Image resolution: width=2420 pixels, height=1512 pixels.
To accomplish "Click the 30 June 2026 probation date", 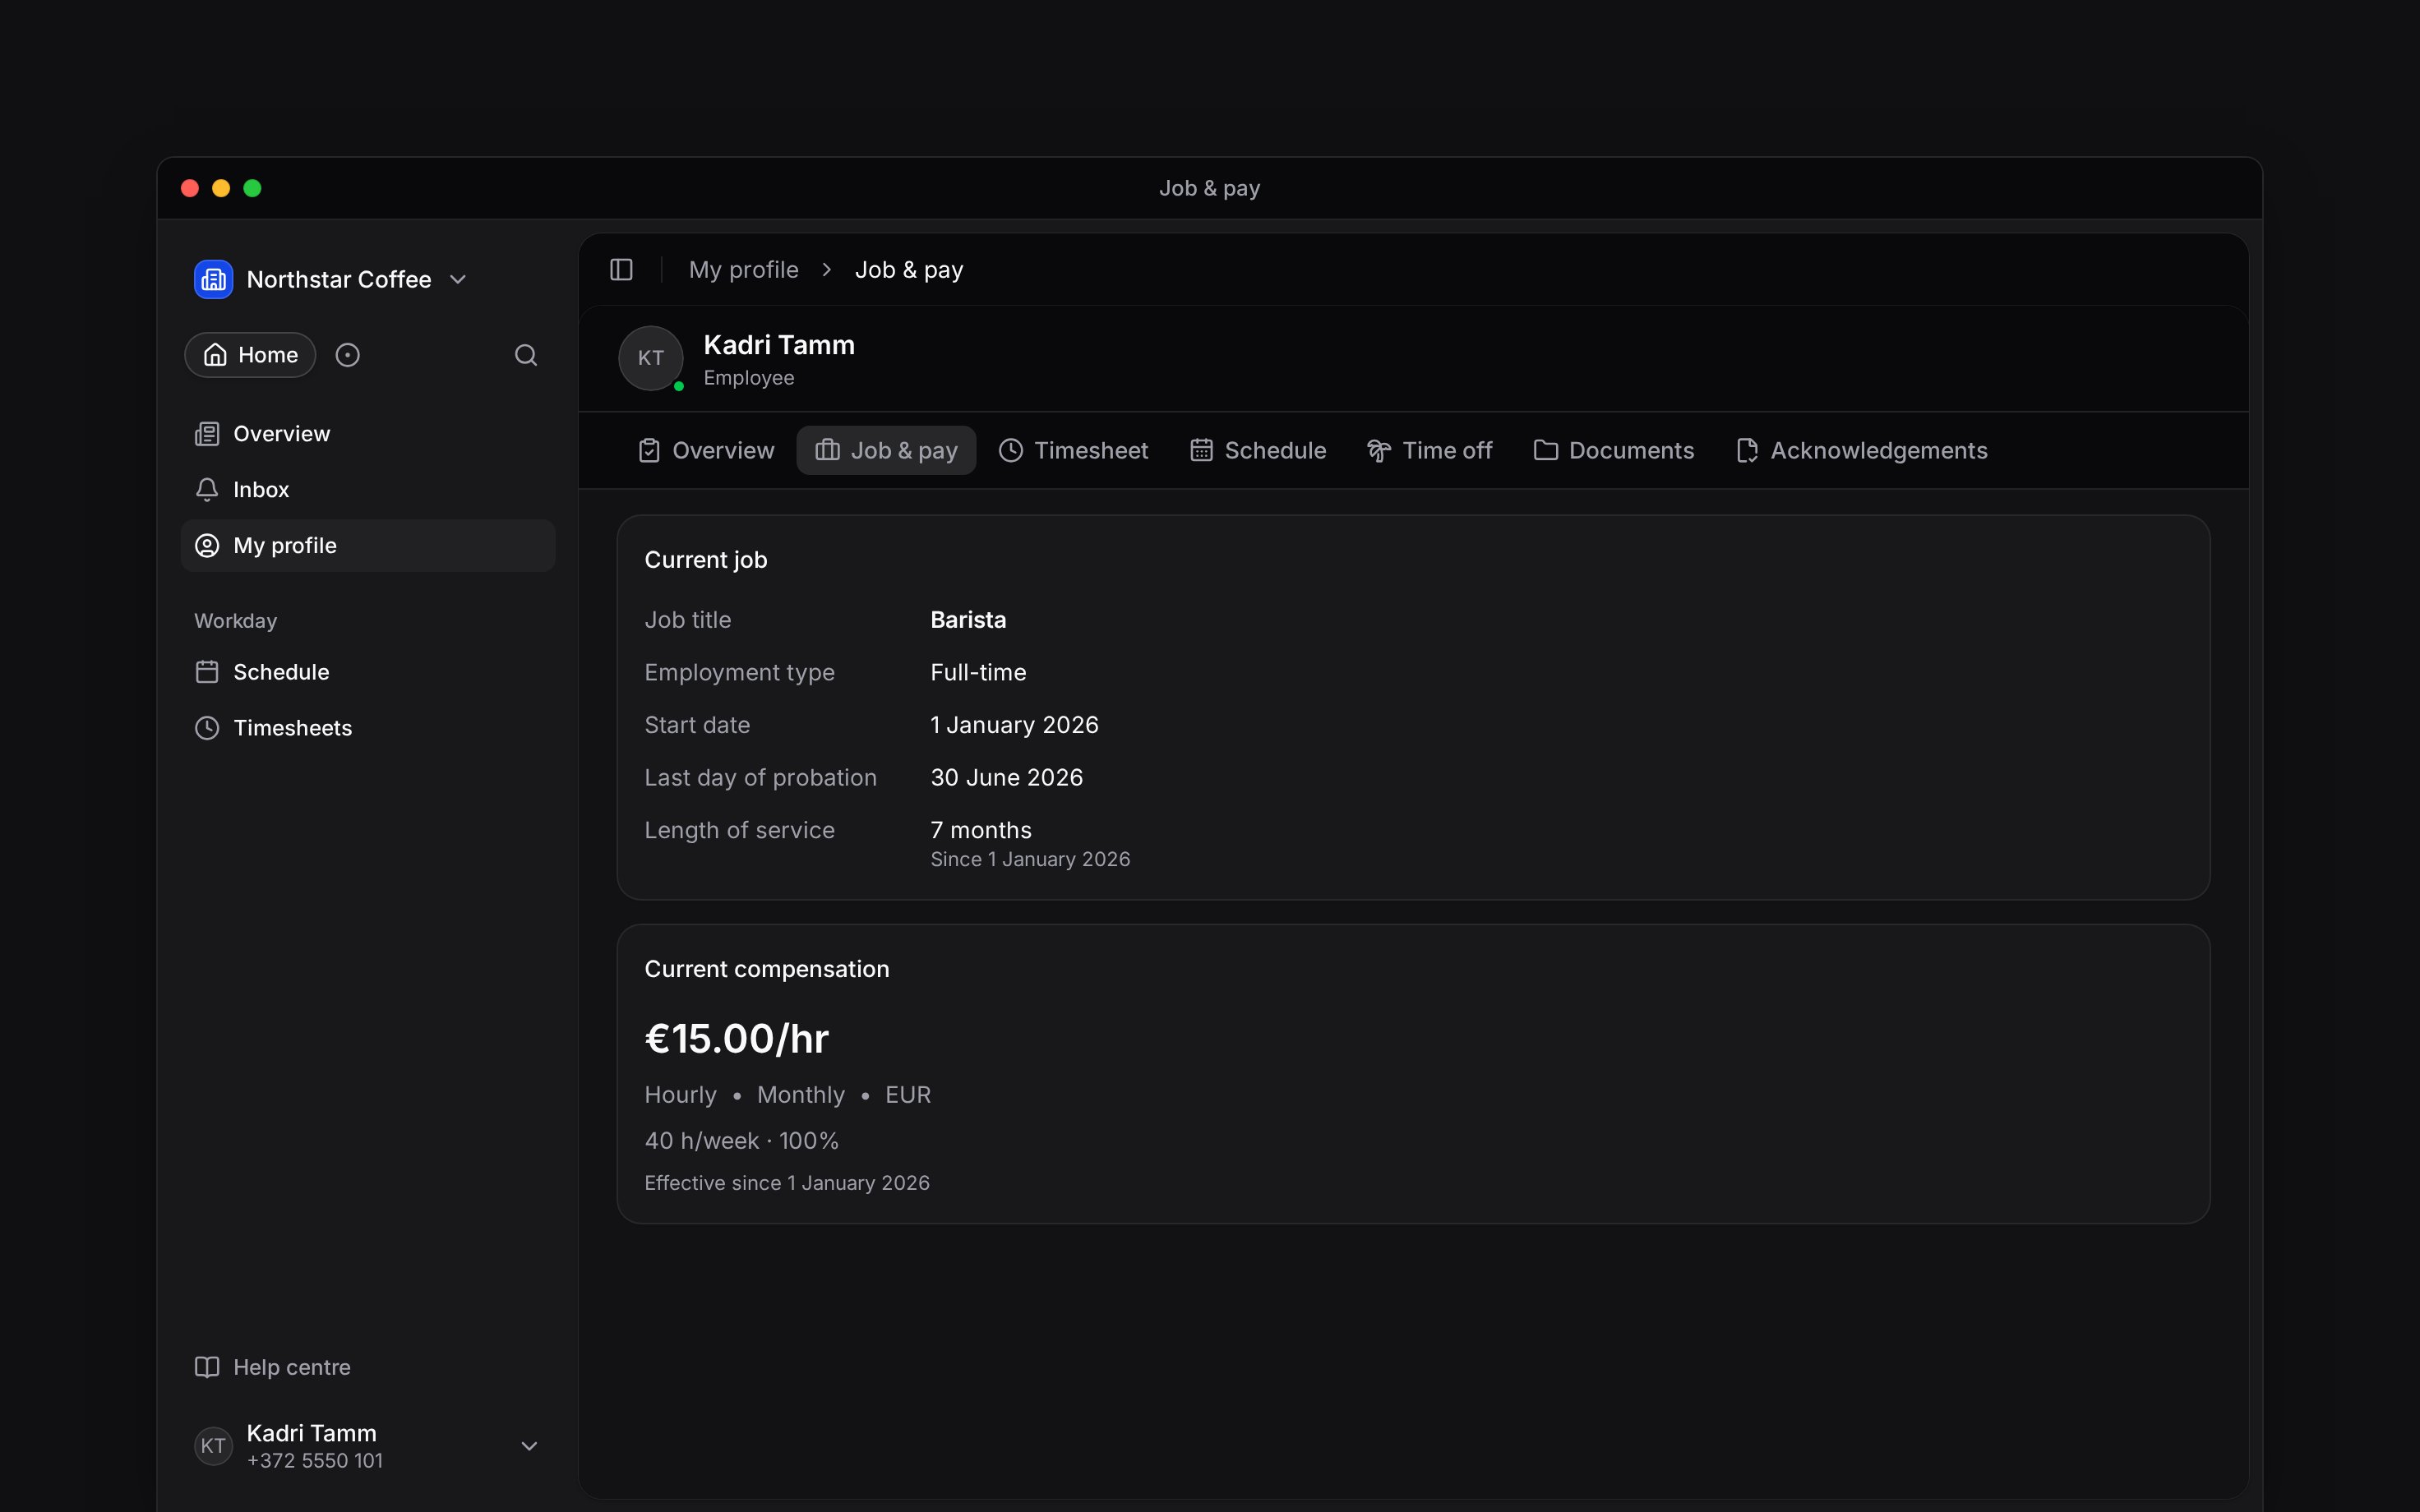I will [1006, 778].
